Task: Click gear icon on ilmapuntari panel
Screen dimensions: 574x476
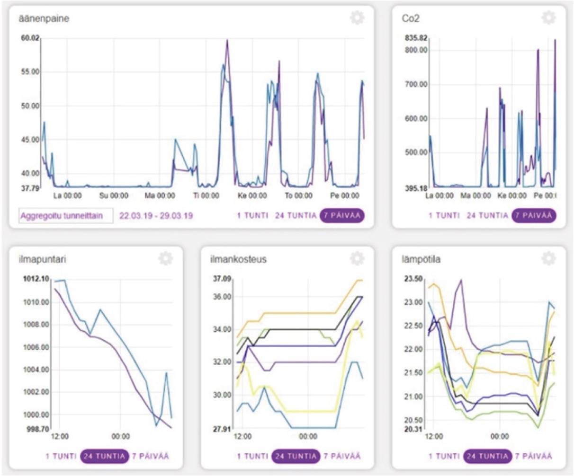Action: (x=165, y=258)
